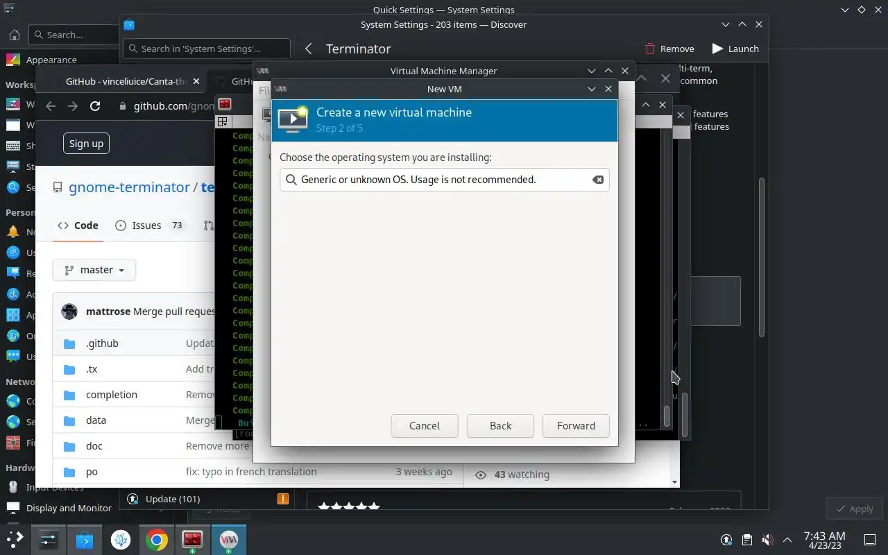Click the keyboard Shortcuts icon in settings sidebar
The width and height of the screenshot is (888, 555).
tap(13, 146)
